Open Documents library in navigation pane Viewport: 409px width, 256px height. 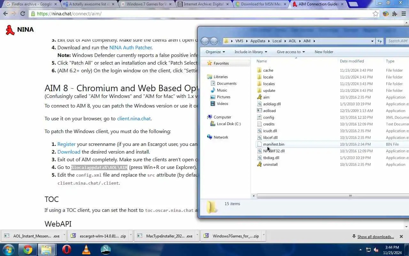point(227,84)
